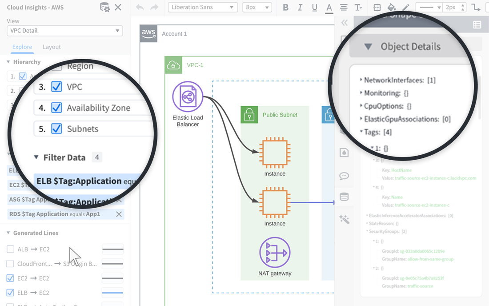The image size is (489, 306).
Task: Click the 'VPC-1' label
Action: [x=195, y=65]
